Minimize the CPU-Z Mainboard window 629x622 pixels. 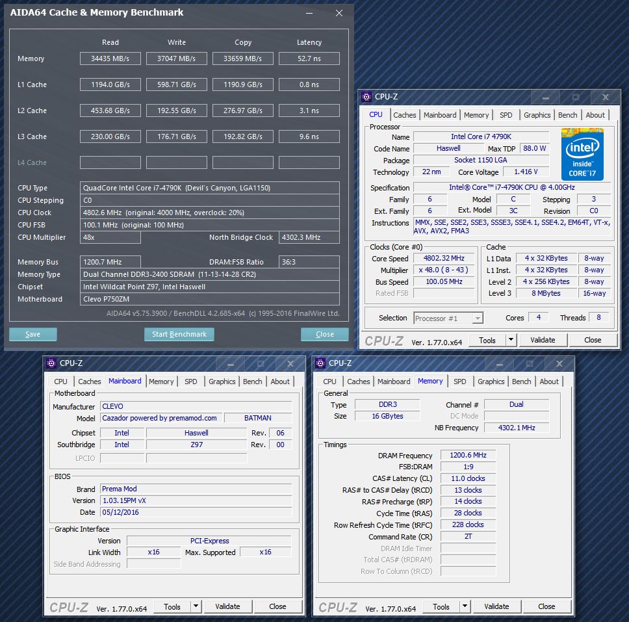(231, 364)
